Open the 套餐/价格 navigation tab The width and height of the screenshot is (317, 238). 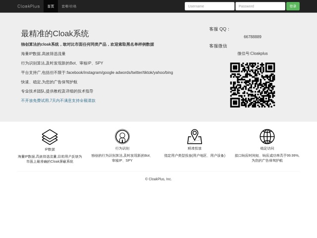(x=69, y=6)
